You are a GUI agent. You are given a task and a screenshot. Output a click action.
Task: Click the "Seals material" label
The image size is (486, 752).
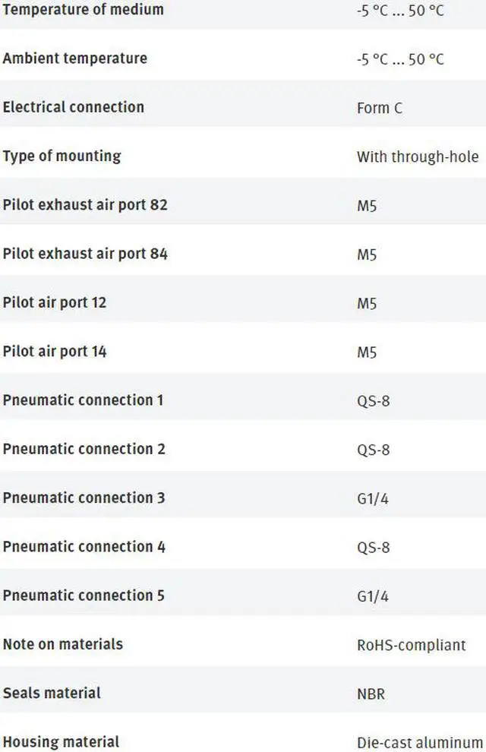pos(52,693)
